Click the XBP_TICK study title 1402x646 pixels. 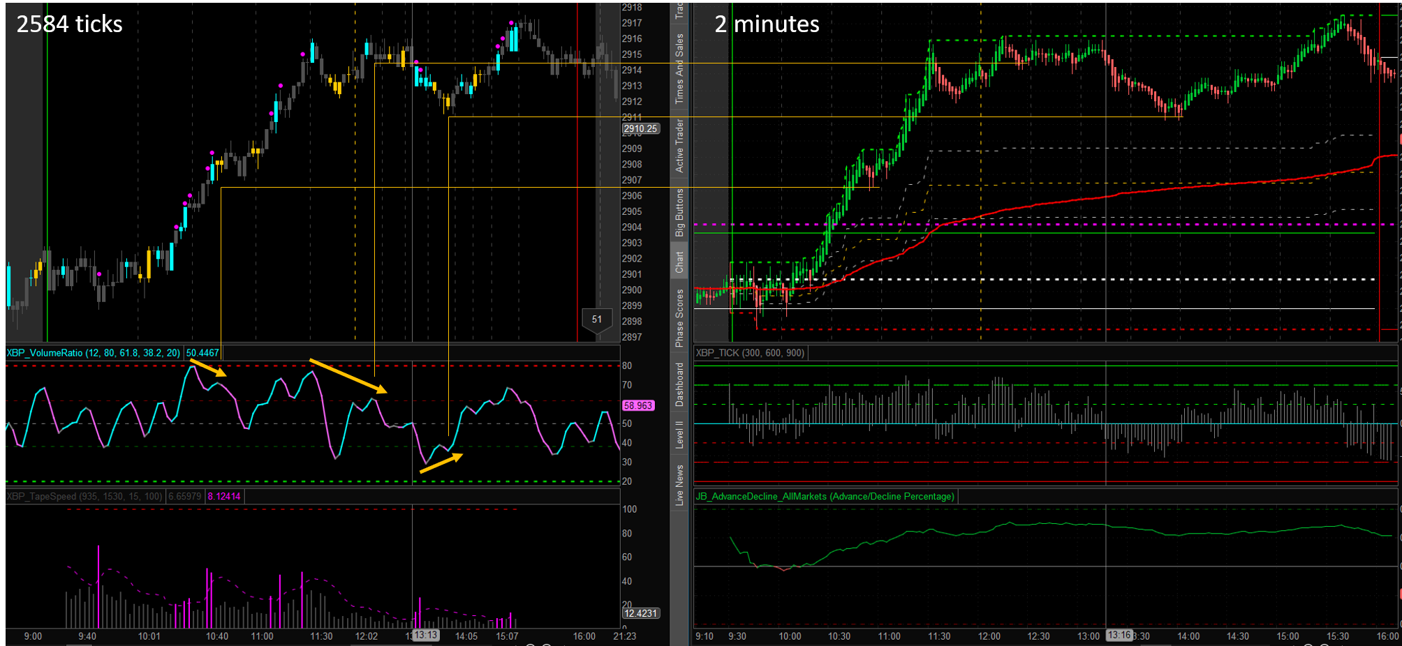pos(750,353)
